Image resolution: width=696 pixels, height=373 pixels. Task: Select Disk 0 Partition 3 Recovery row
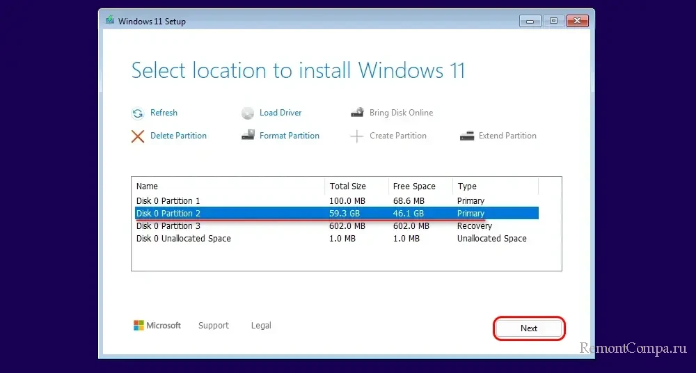[336, 226]
